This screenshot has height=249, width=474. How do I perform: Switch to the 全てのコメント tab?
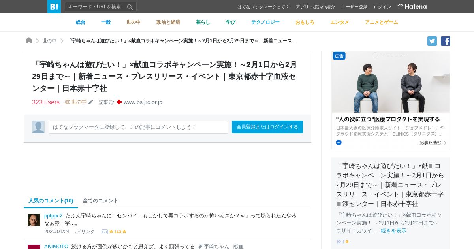click(x=100, y=200)
